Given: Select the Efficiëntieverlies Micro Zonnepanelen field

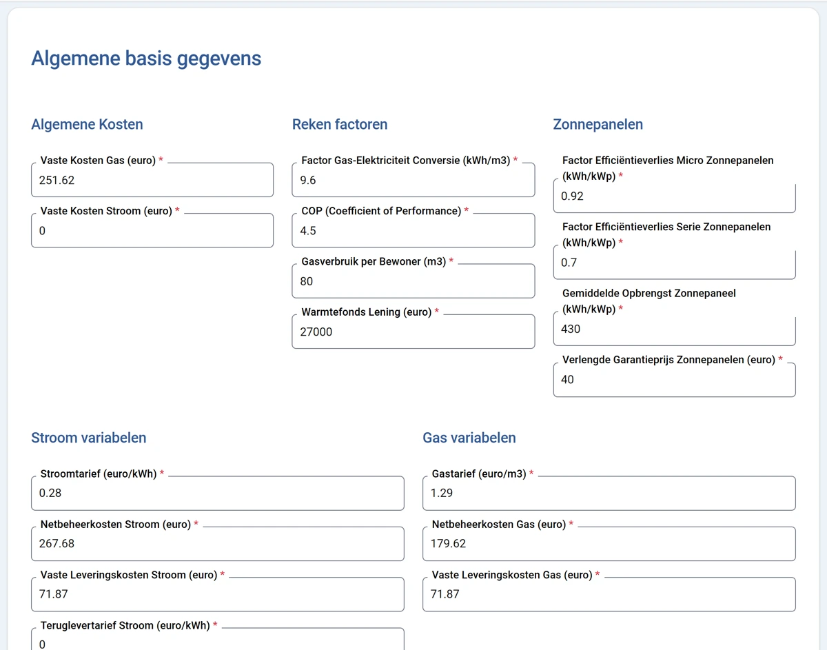Looking at the screenshot, I should 675,196.
